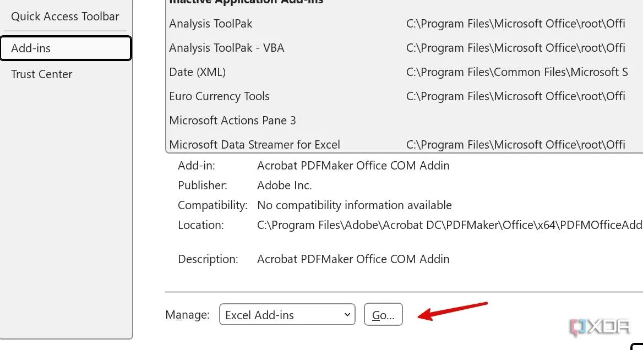
Task: Select Microsoft Data Streamer for Excel row
Action: (404, 144)
